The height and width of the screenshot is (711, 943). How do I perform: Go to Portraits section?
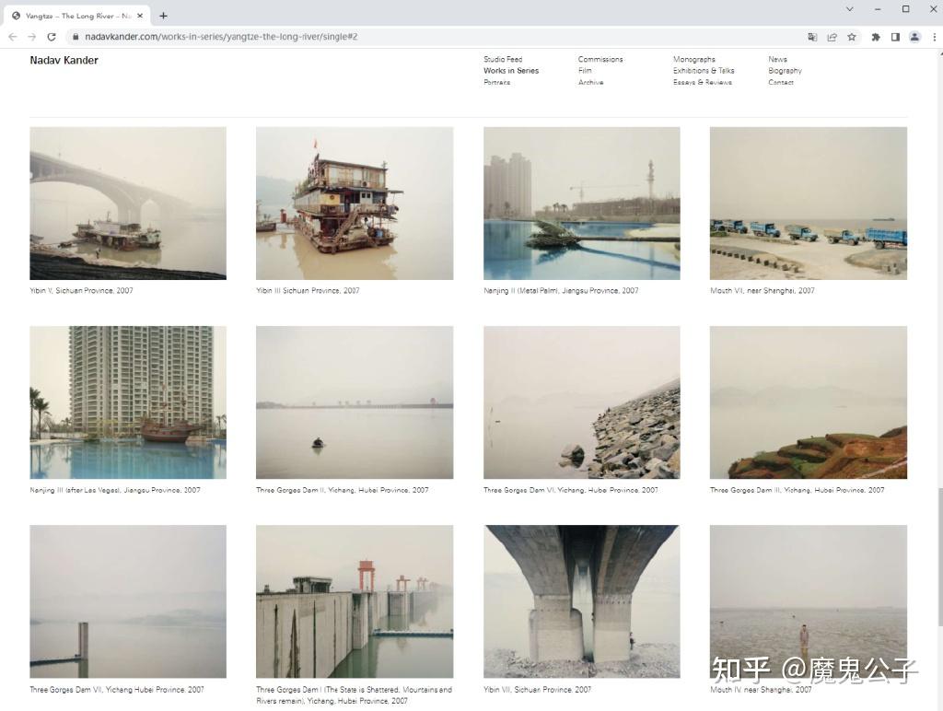(x=496, y=82)
